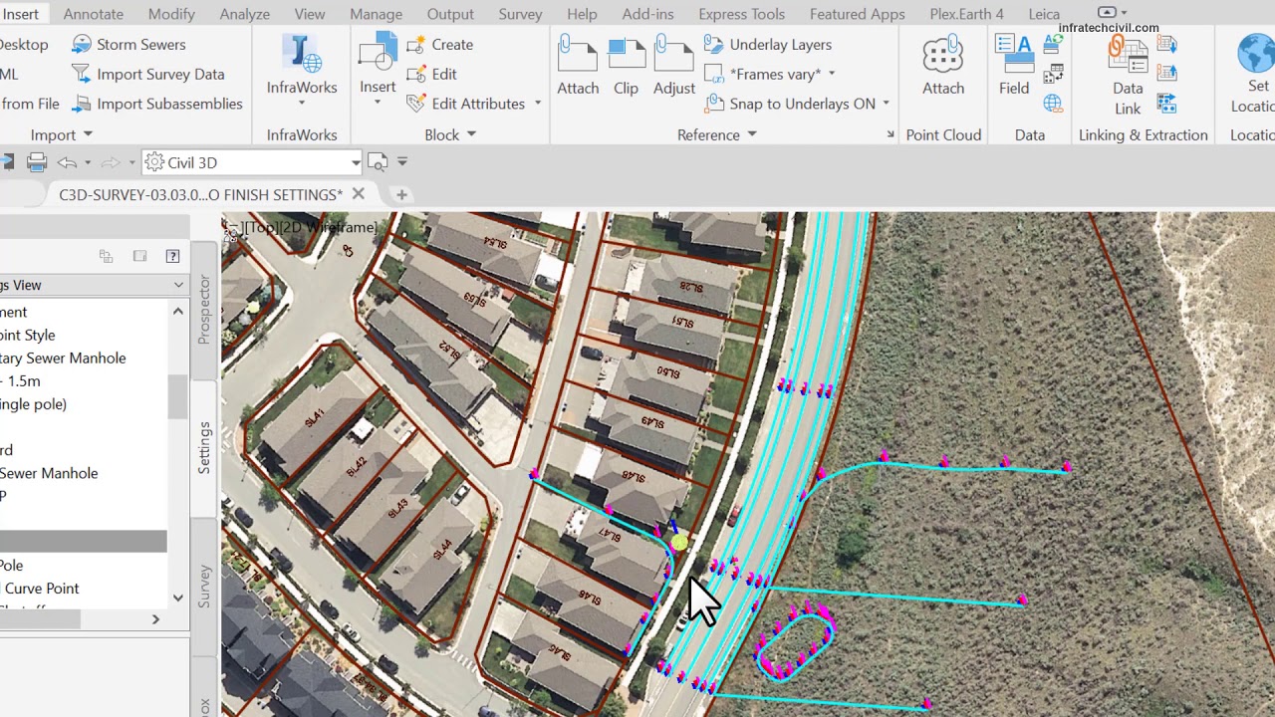Screen dimensions: 1275x717
Task: Click the toolspace scrollbar up arrow
Action: click(177, 312)
